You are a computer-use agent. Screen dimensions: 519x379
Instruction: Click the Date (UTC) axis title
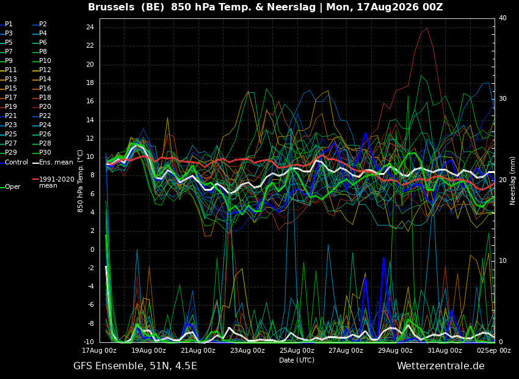(x=297, y=360)
